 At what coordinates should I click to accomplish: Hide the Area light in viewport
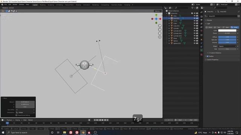(x=195, y=16)
